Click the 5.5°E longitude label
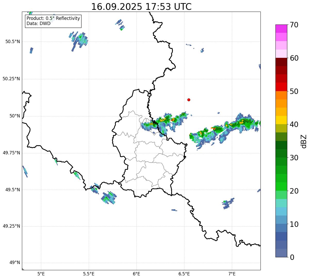The width and height of the screenshot is (310, 279). (89, 274)
